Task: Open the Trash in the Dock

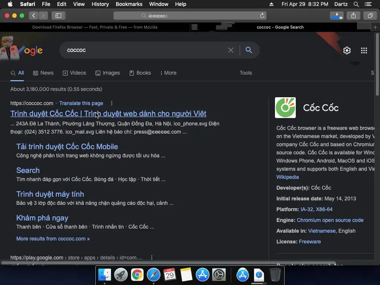Action: 275,275
